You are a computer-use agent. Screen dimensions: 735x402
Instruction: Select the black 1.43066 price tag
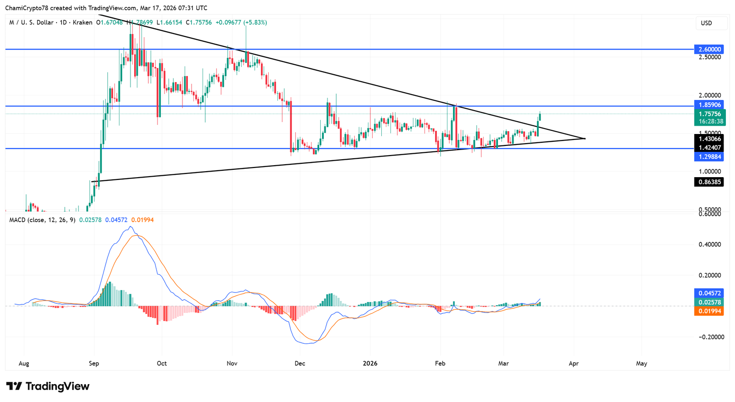point(710,139)
